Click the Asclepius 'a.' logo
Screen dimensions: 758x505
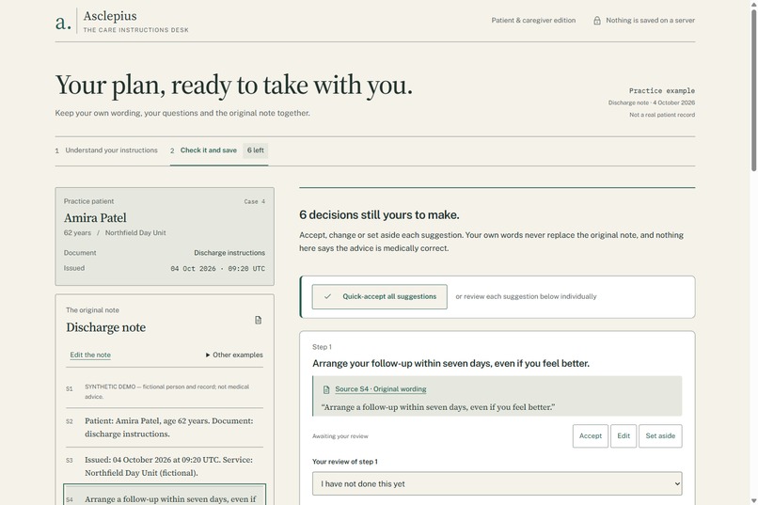(x=63, y=23)
